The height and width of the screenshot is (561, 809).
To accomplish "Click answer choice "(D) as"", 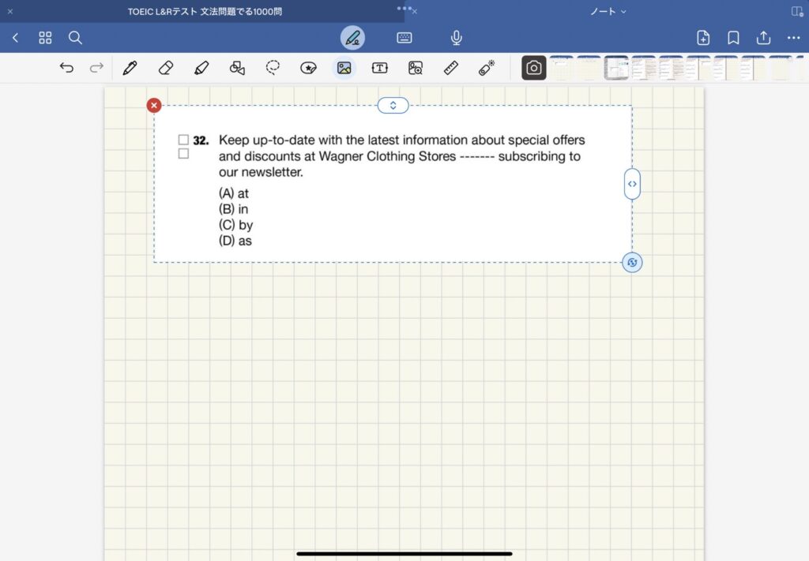I will tap(235, 241).
